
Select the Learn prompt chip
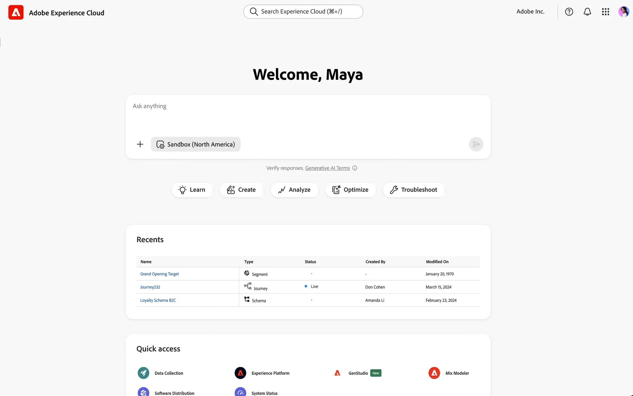click(192, 190)
